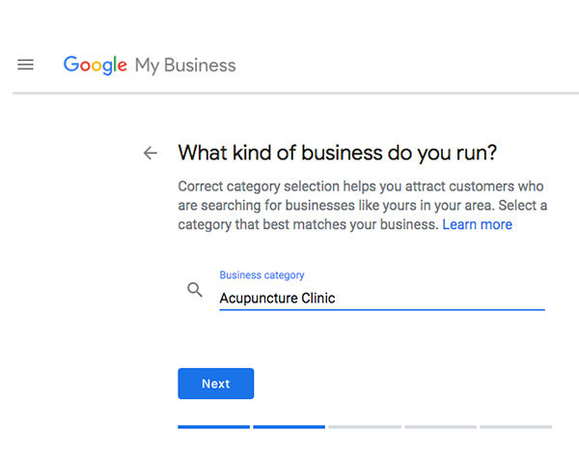Click the blue underline of category field
This screenshot has width=579, height=459.
381,309
